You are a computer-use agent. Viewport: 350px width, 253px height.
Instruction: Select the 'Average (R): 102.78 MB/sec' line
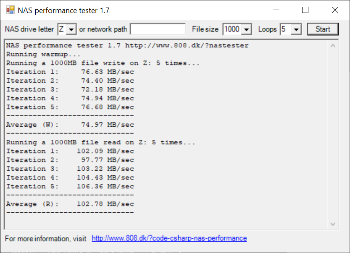pos(70,204)
